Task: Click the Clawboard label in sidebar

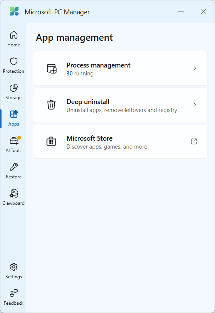Action: click(13, 203)
